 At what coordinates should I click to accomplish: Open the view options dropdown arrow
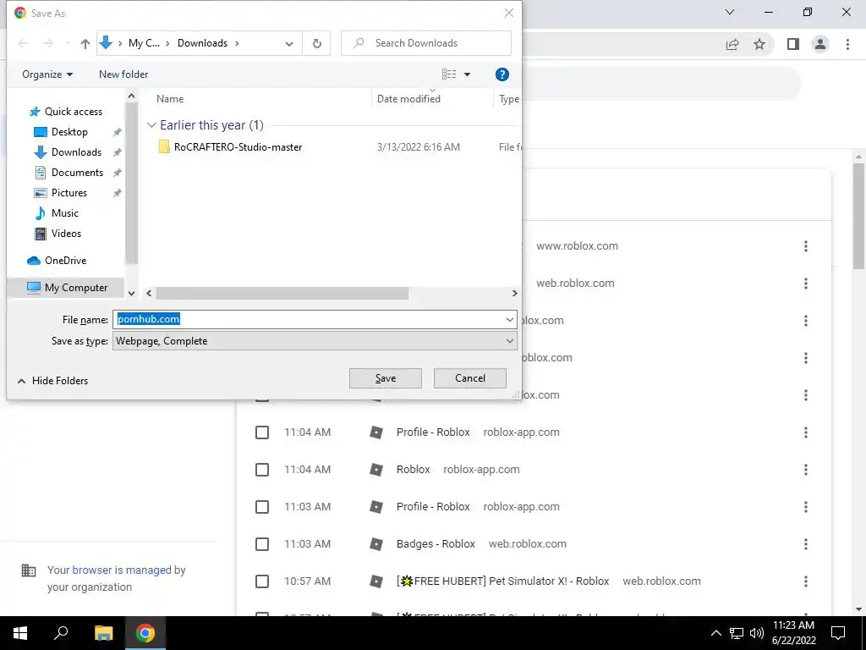pyautogui.click(x=467, y=74)
